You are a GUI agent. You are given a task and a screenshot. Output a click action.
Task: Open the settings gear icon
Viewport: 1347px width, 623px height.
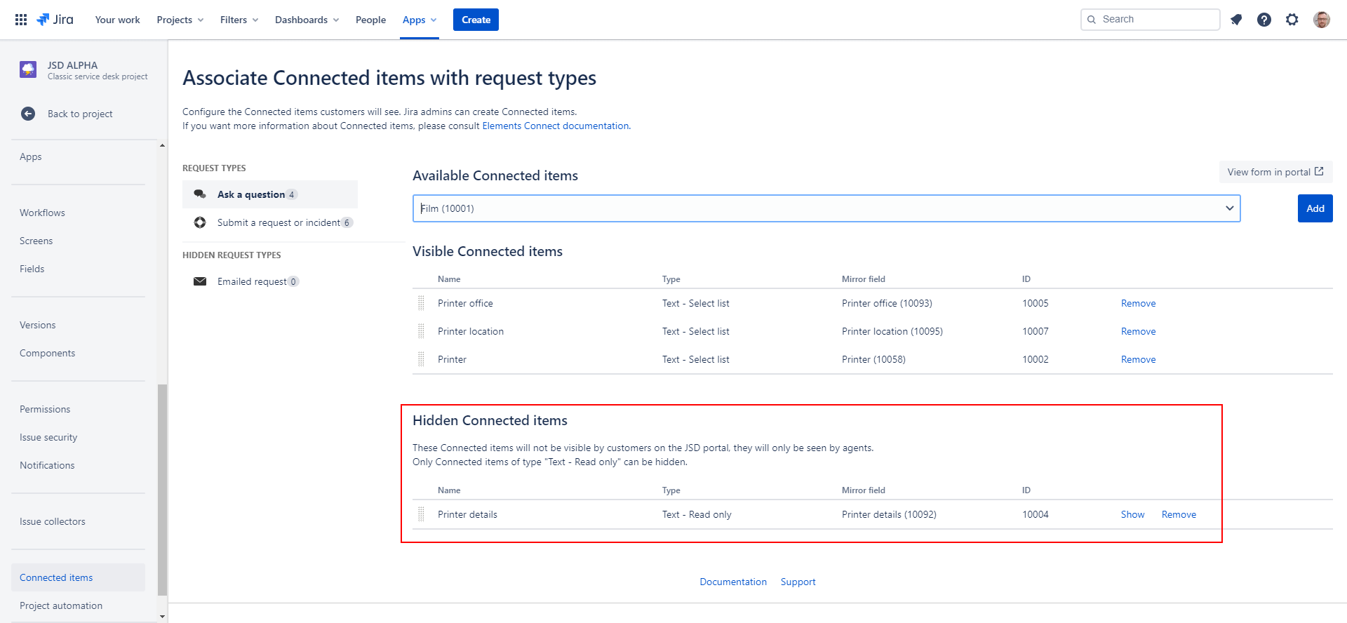[1292, 20]
